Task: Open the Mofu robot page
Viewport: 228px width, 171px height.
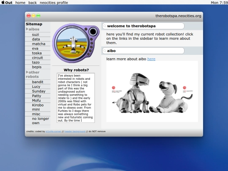Action: (36, 100)
